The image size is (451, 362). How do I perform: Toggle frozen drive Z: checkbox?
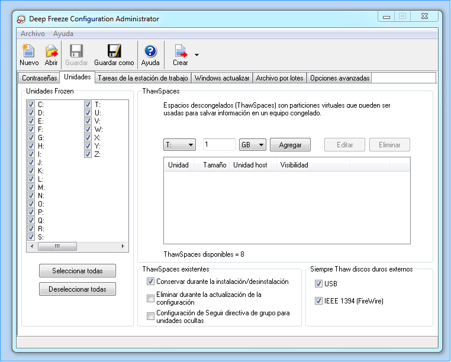pyautogui.click(x=88, y=154)
